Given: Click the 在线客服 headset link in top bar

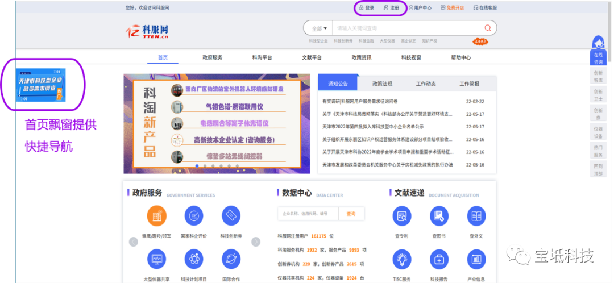Looking at the screenshot, I should pyautogui.click(x=485, y=7).
